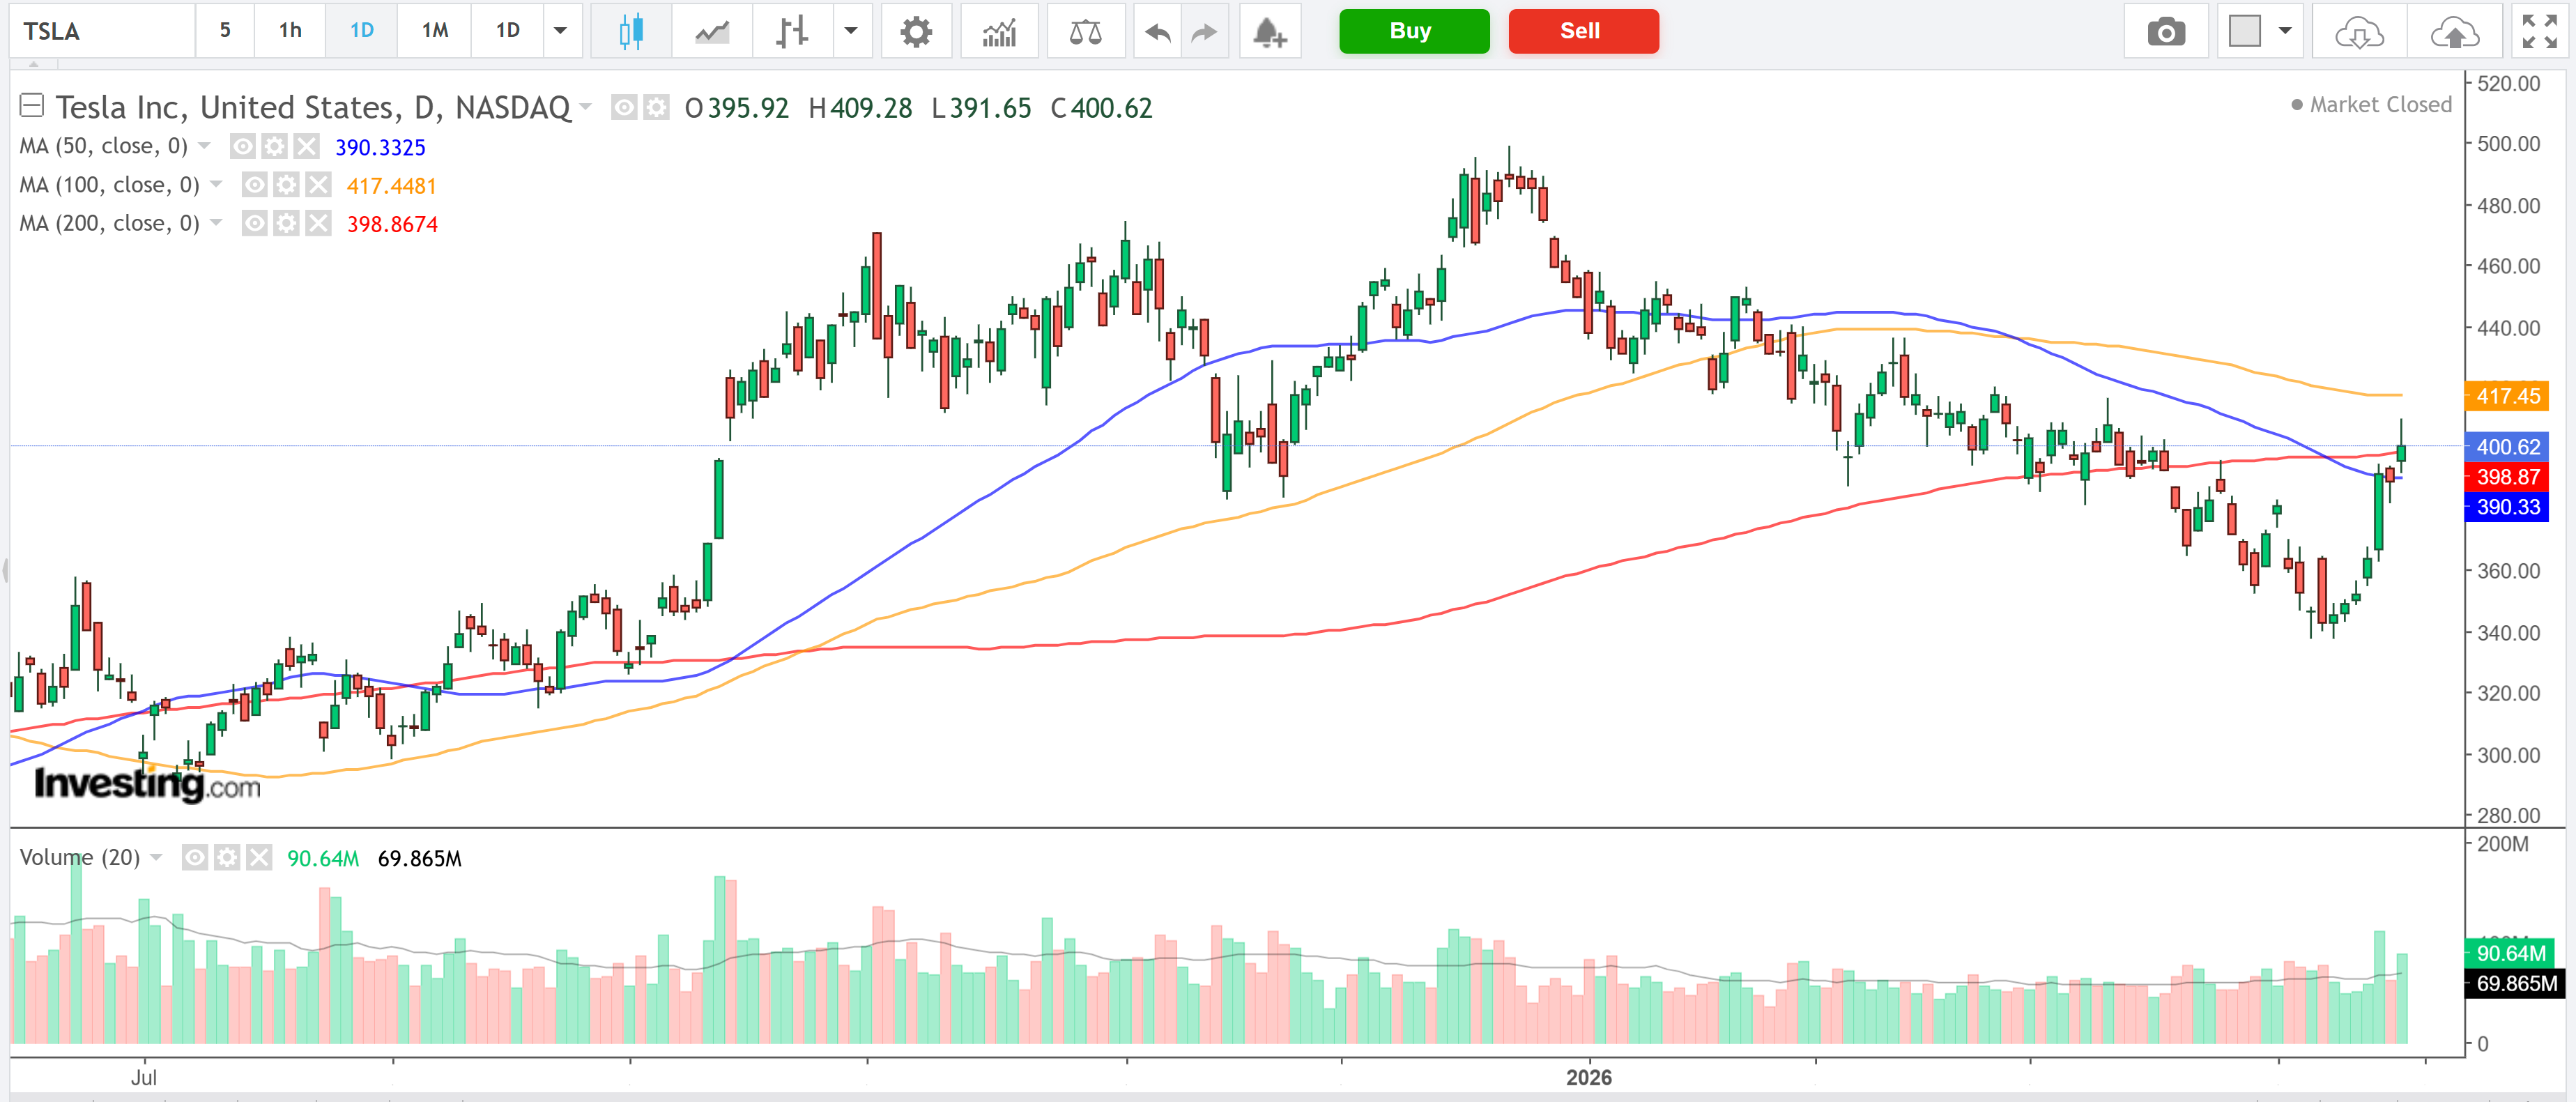Open the compare instrument tool
The image size is (2576, 1102).
1086,31
